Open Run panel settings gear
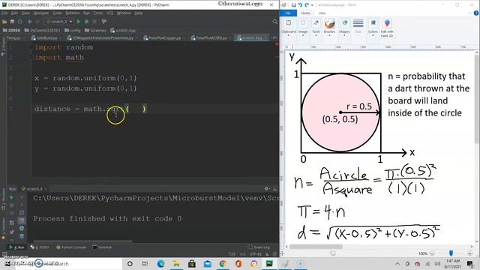This screenshot has height=270, width=480. (266, 188)
